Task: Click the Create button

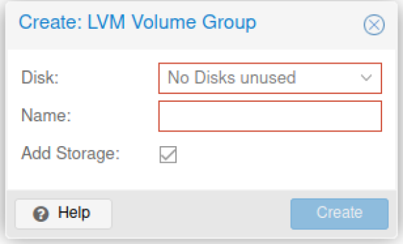Action: 339,214
